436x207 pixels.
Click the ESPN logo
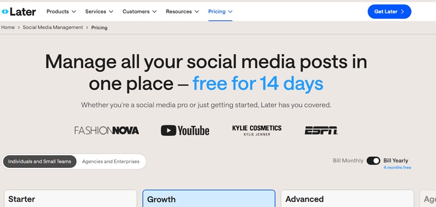(321, 130)
